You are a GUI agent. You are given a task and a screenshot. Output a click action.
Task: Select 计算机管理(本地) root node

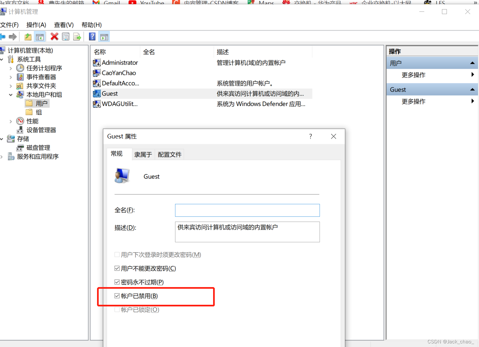pyautogui.click(x=30, y=50)
